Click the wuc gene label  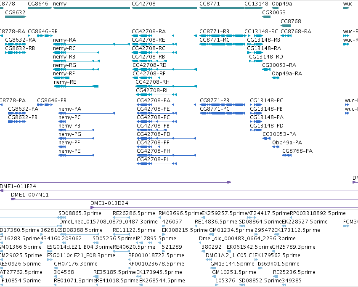coord(348,4)
